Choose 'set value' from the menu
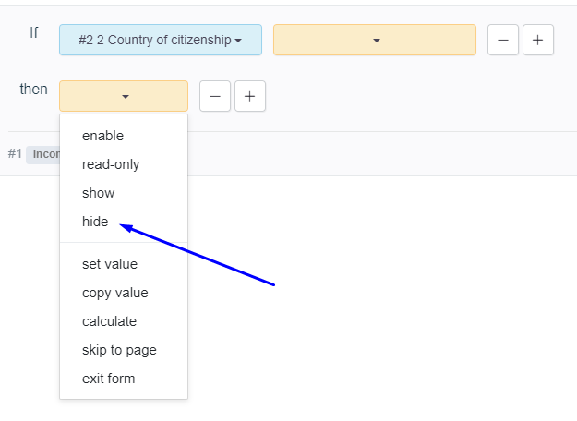Viewport: 577px width, 421px height. 110,264
